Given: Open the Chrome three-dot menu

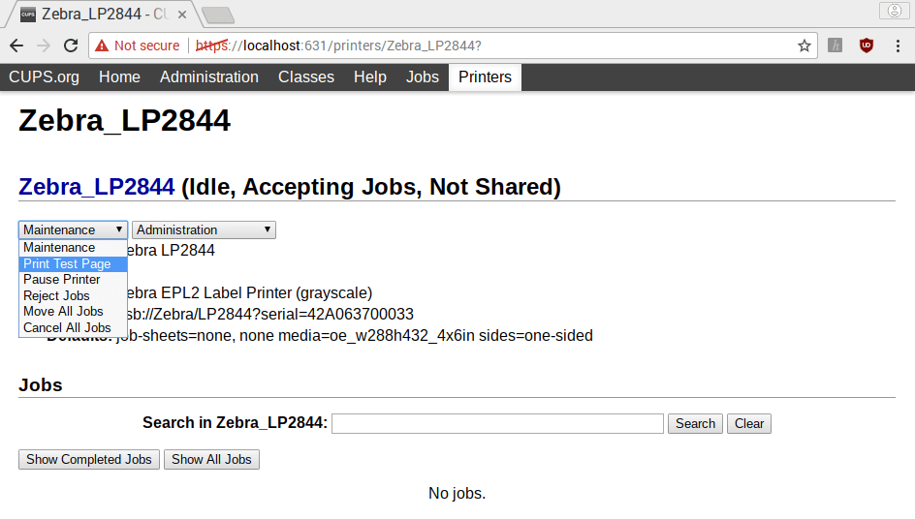Looking at the screenshot, I should pyautogui.click(x=898, y=46).
